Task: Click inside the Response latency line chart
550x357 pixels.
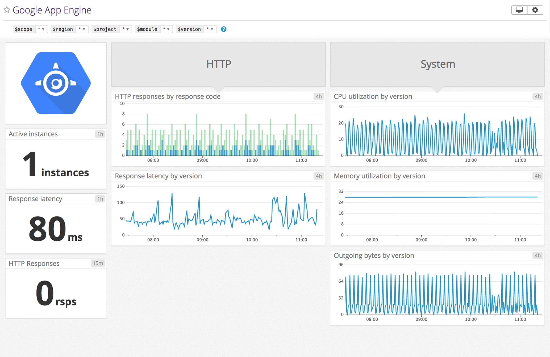Action: click(224, 211)
